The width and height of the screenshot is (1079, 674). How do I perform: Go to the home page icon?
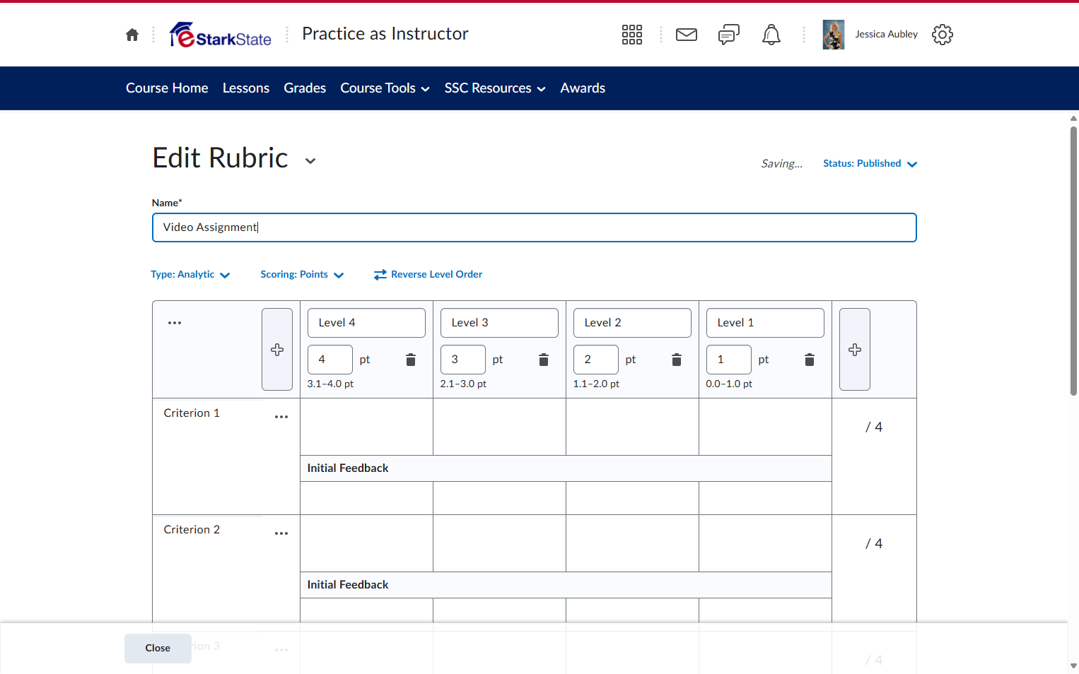point(132,35)
